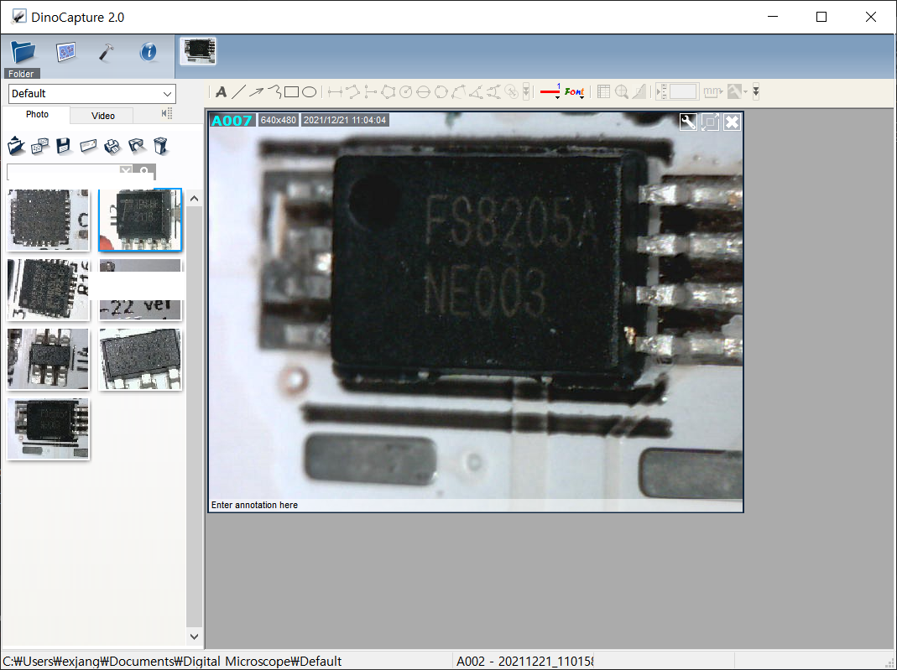Select the Freehand drawing tool
The height and width of the screenshot is (670, 897).
[x=274, y=92]
